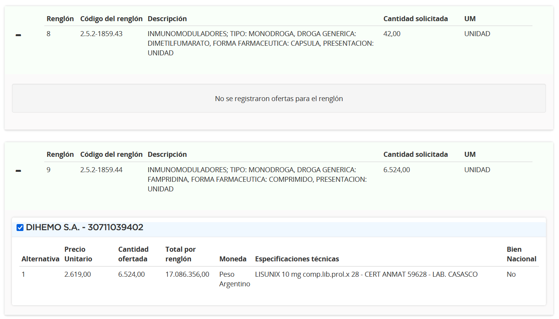559x319 pixels.
Task: Click the Total por renglón column header
Action: click(x=181, y=254)
